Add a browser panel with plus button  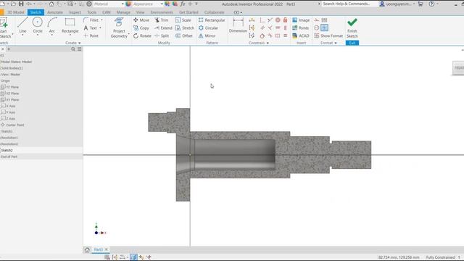pos(9,49)
